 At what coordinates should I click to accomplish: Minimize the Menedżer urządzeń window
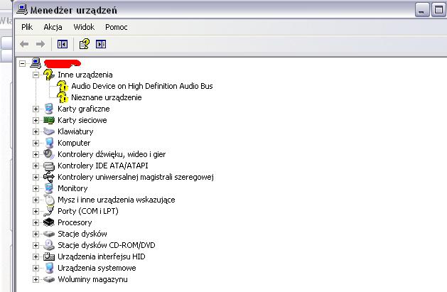point(422,10)
